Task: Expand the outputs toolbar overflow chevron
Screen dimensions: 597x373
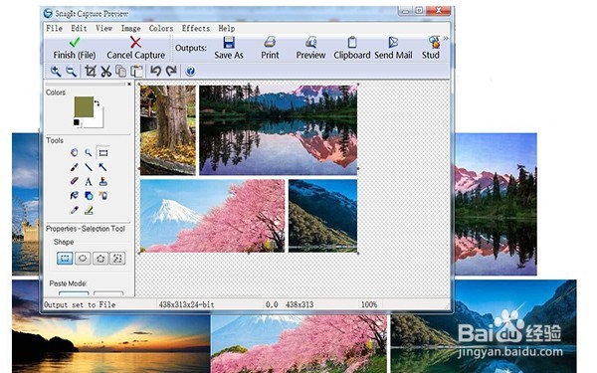Action: (446, 39)
